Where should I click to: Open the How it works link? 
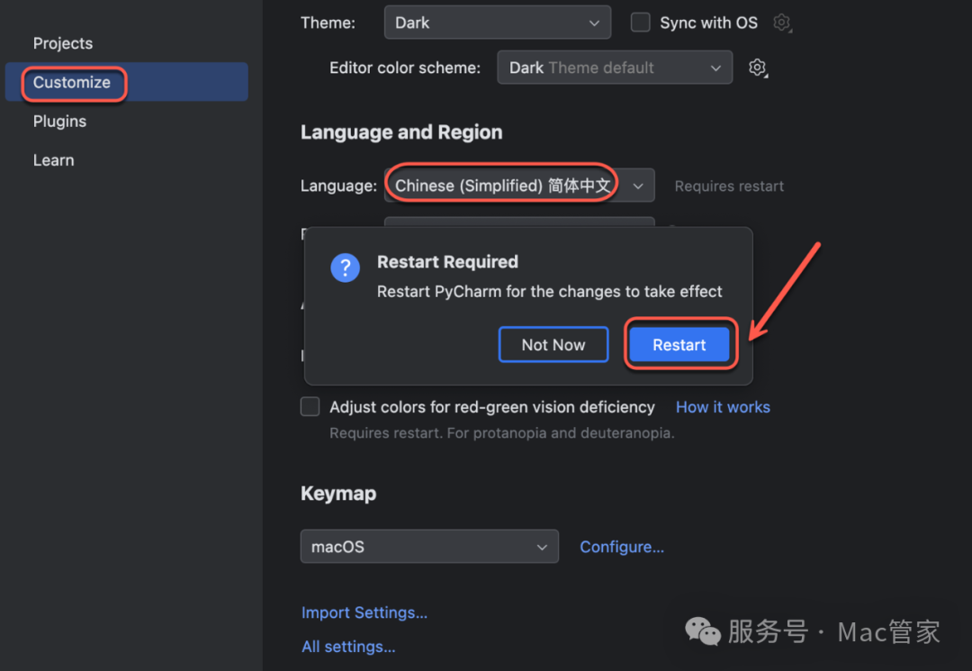[x=723, y=407]
